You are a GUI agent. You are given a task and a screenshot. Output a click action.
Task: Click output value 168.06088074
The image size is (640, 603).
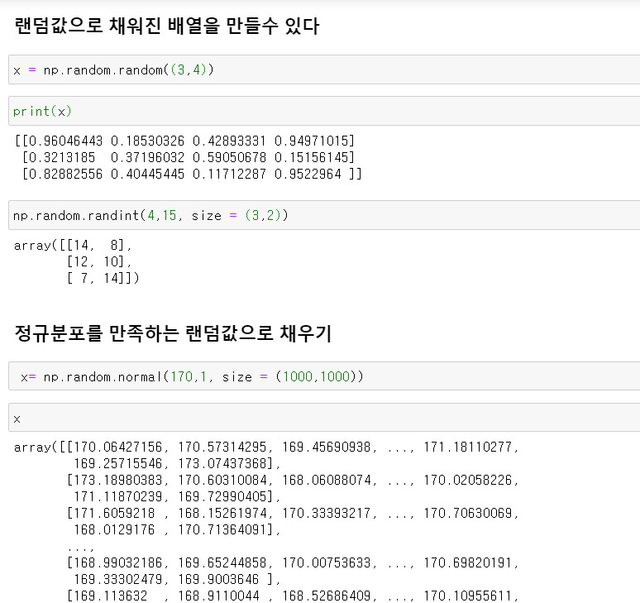tap(326, 480)
